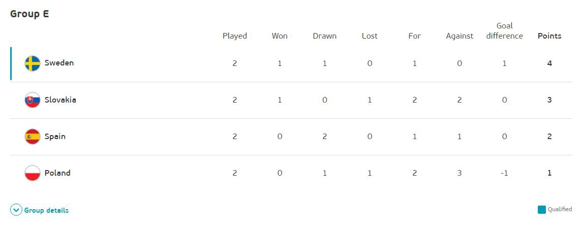Click the Points column header
Screen dimensions: 582x231
pyautogui.click(x=549, y=36)
